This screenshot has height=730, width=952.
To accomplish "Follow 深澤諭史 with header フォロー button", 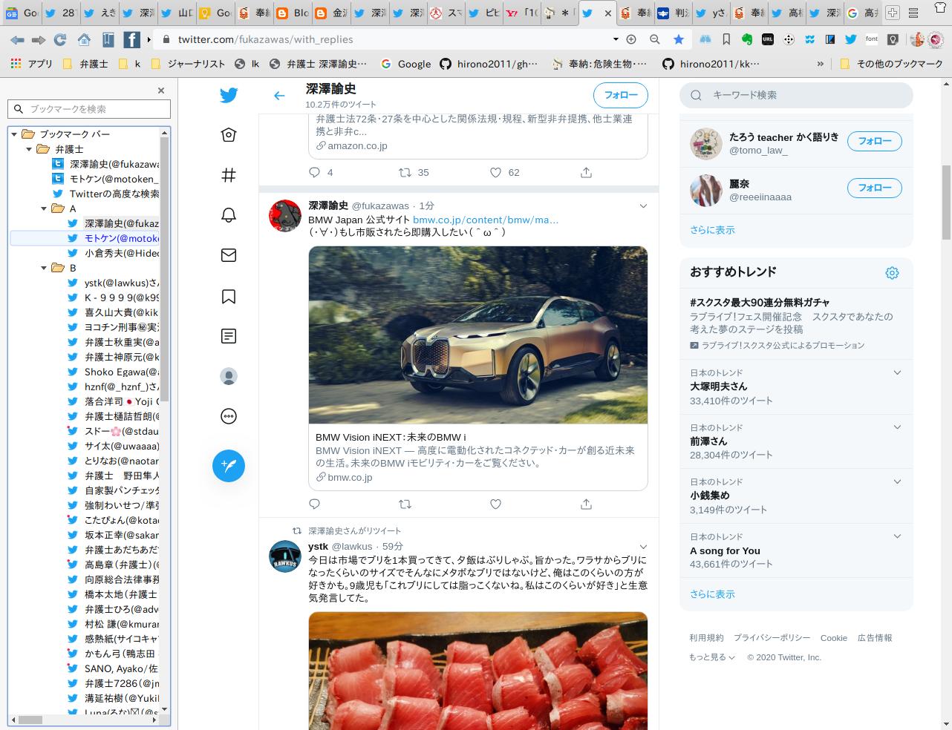I will (621, 95).
